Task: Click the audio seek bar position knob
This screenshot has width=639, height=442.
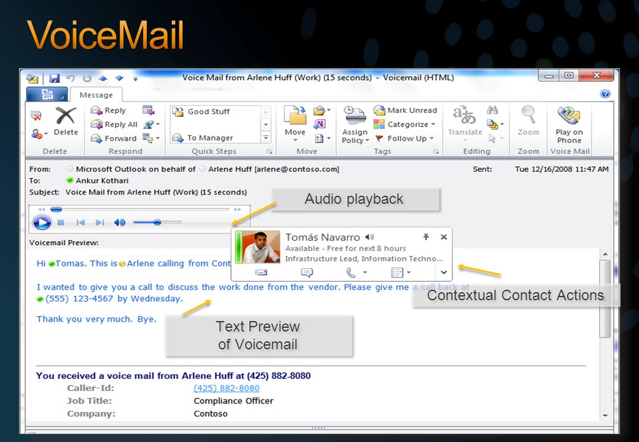Action: [x=56, y=209]
